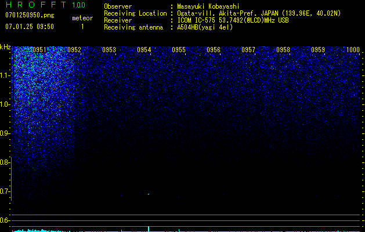Click the 0951 time marker
Image resolution: width=365 pixels, height=232 pixels.
39,50
